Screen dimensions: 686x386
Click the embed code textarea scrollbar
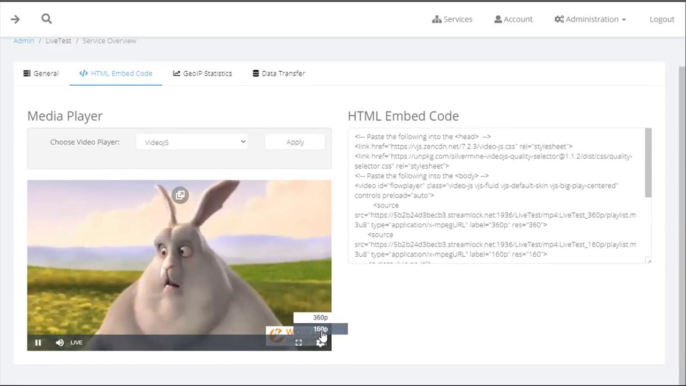(648, 163)
